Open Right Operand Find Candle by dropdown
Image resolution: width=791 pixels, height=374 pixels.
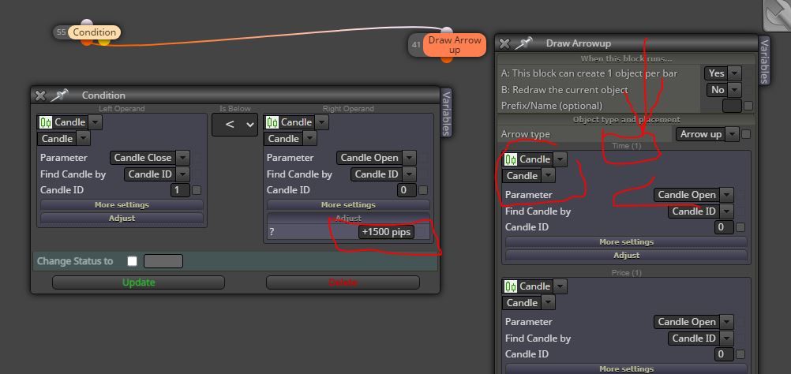(x=383, y=174)
